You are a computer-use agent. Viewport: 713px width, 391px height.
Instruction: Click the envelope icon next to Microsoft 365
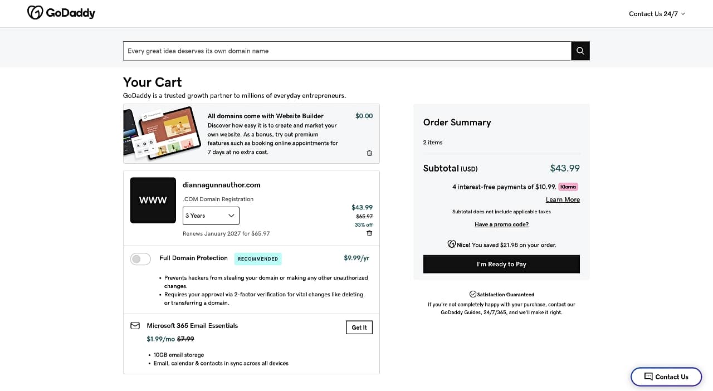[x=134, y=325]
